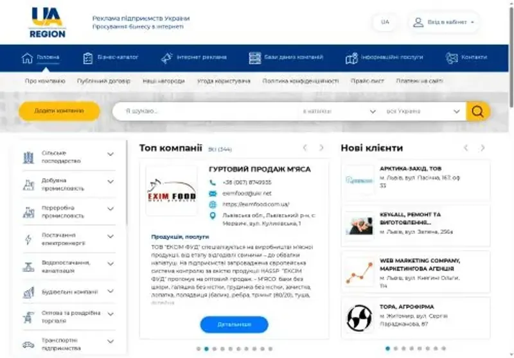The width and height of the screenshot is (514, 358).
Task: Switch language with the UA button
Action: coord(385,22)
